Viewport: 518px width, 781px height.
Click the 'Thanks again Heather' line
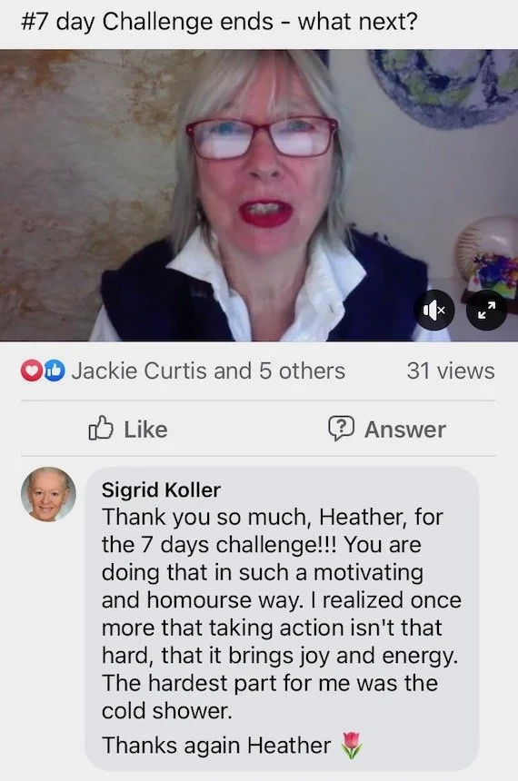tap(216, 746)
